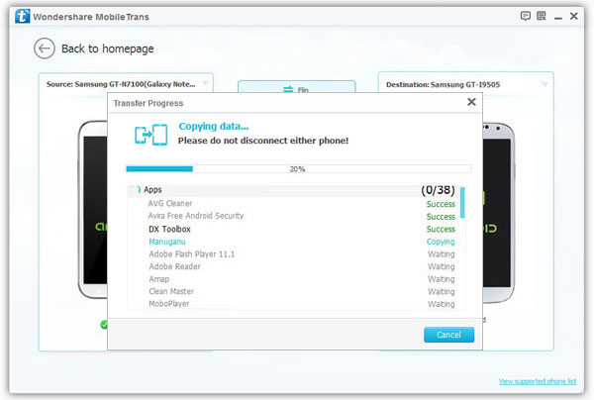Select AVG Cleaner in the app list
Image resolution: width=594 pixels, height=400 pixels.
click(170, 203)
